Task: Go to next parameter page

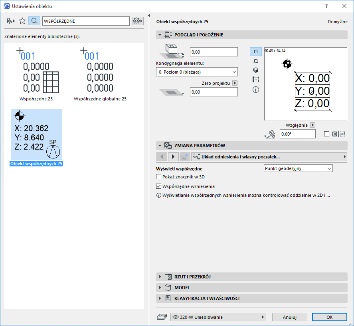Action: (x=173, y=157)
